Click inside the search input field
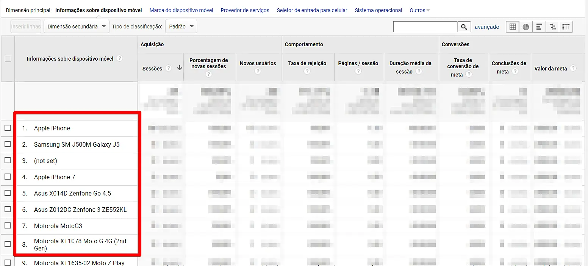The width and height of the screenshot is (588, 266). tap(425, 27)
